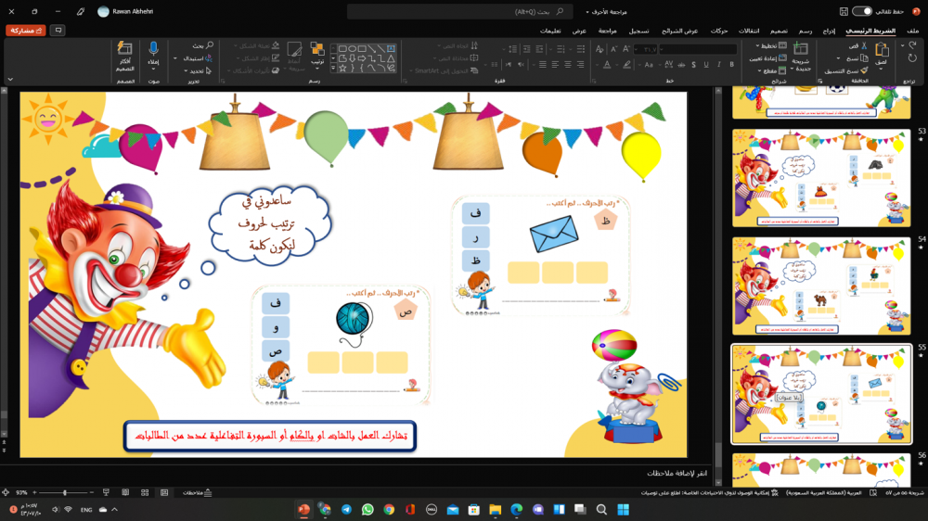The image size is (928, 521).
Task: Open the line spacing options
Action: click(512, 49)
